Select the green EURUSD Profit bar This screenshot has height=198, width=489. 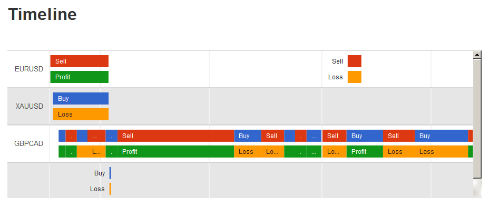pyautogui.click(x=79, y=77)
